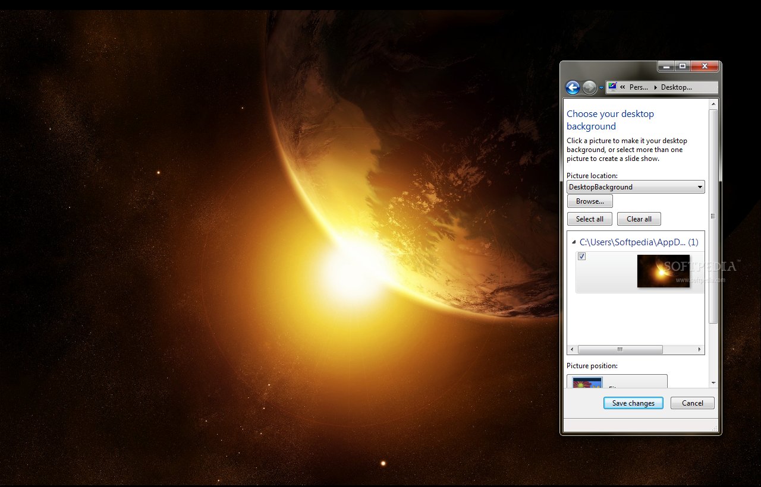Click the Save changes button
This screenshot has width=761, height=487.
[633, 403]
